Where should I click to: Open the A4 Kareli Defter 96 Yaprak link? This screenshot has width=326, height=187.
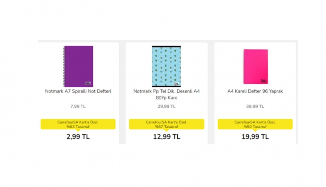click(x=255, y=91)
